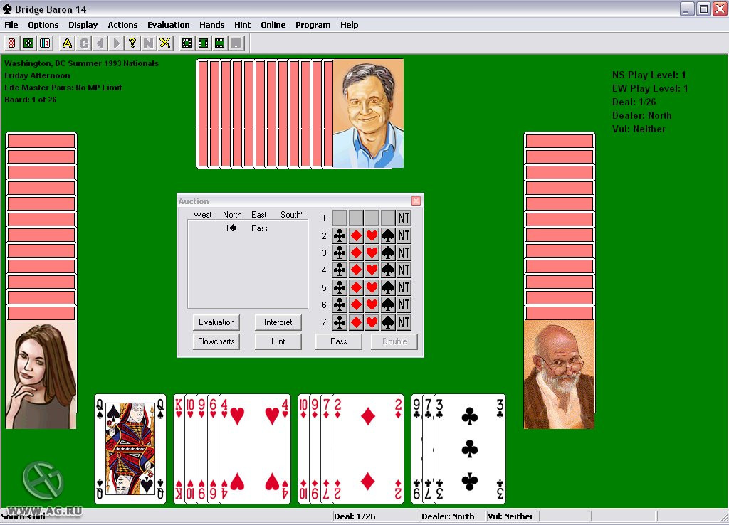This screenshot has width=729, height=525.
Task: Bid 2 clubs in the bidding grid
Action: point(340,235)
